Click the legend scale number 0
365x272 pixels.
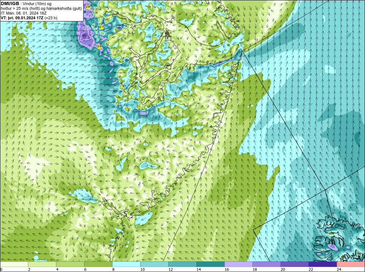point(1,269)
